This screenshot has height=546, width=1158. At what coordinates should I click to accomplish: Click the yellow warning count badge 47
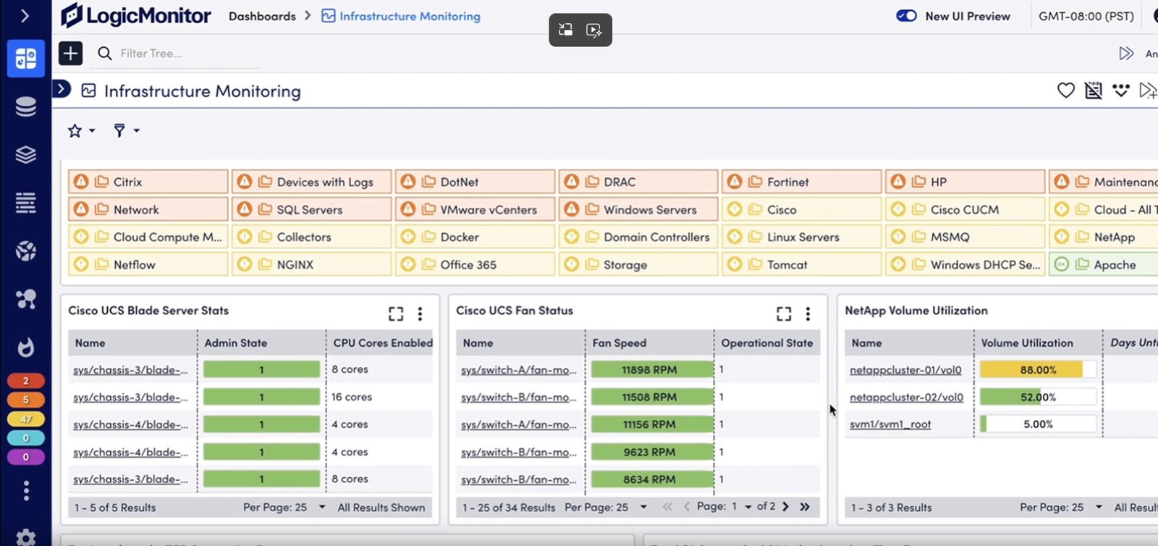[x=26, y=419]
